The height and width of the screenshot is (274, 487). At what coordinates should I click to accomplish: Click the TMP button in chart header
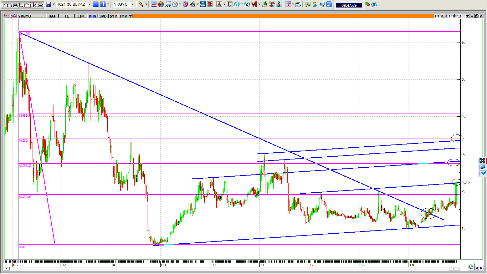(x=123, y=16)
